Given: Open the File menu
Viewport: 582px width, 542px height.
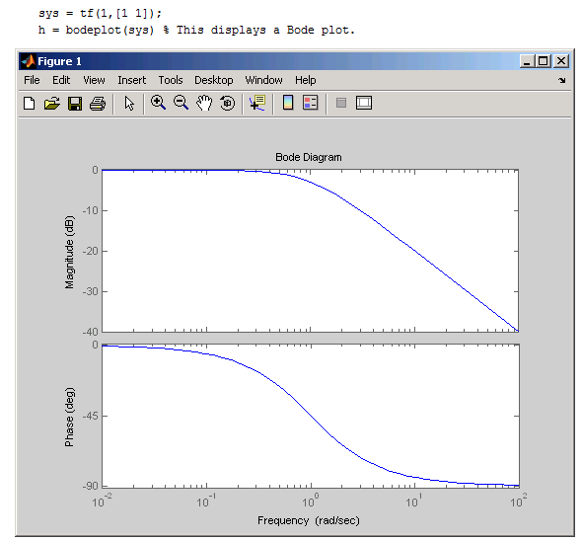Looking at the screenshot, I should [x=32, y=80].
